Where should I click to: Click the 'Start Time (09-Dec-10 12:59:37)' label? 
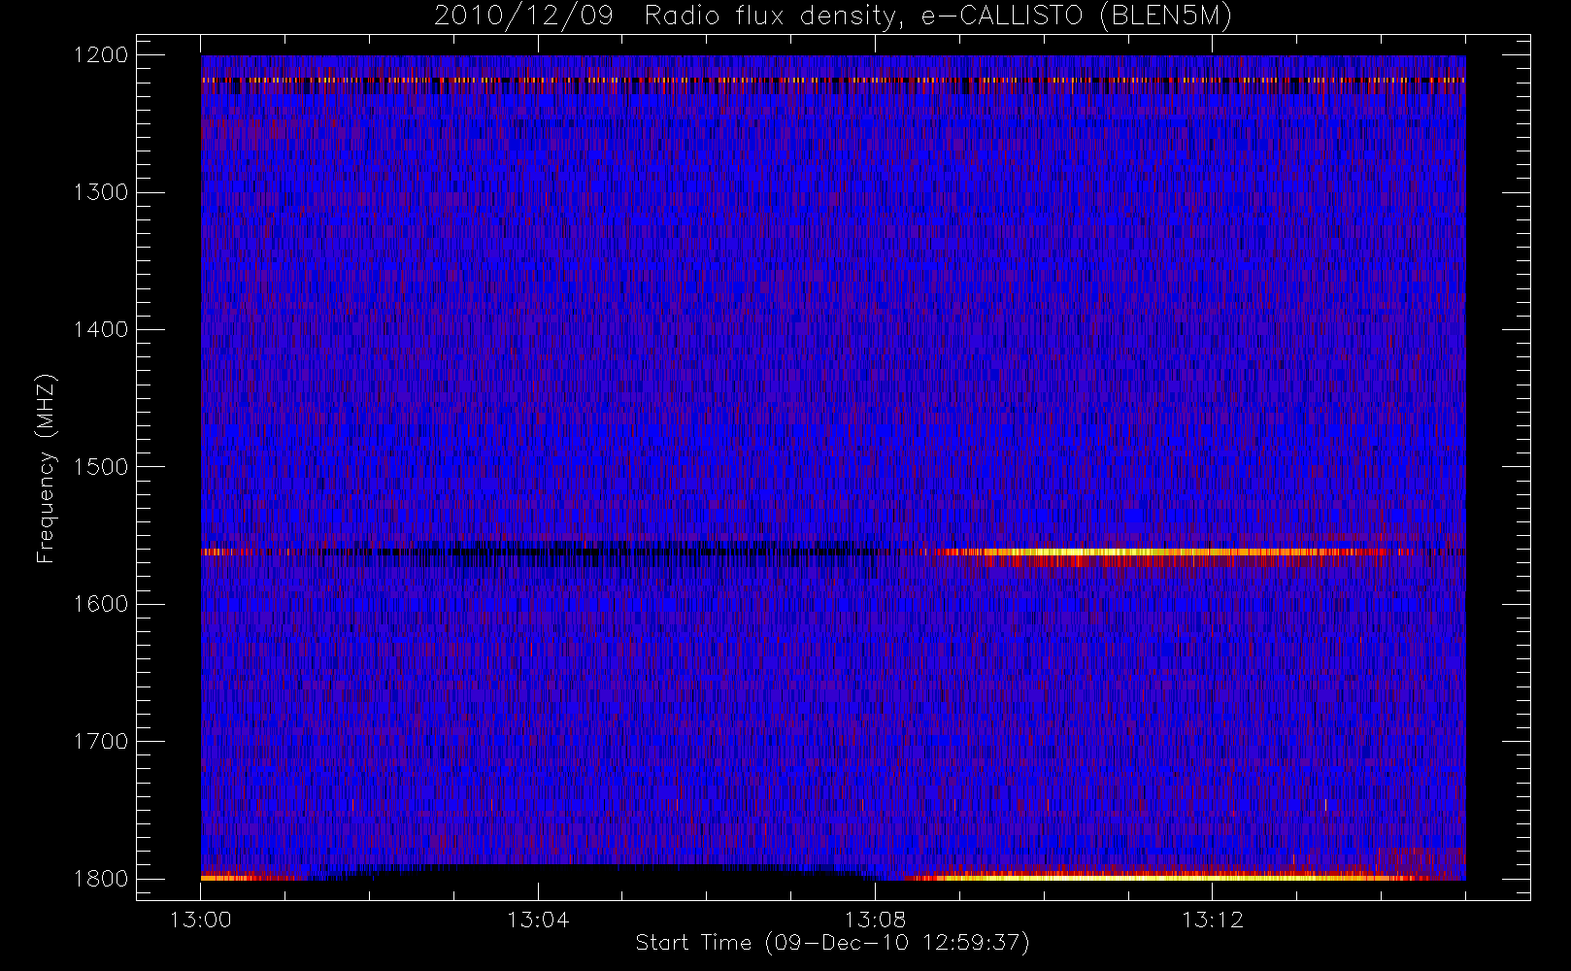pyautogui.click(x=832, y=943)
